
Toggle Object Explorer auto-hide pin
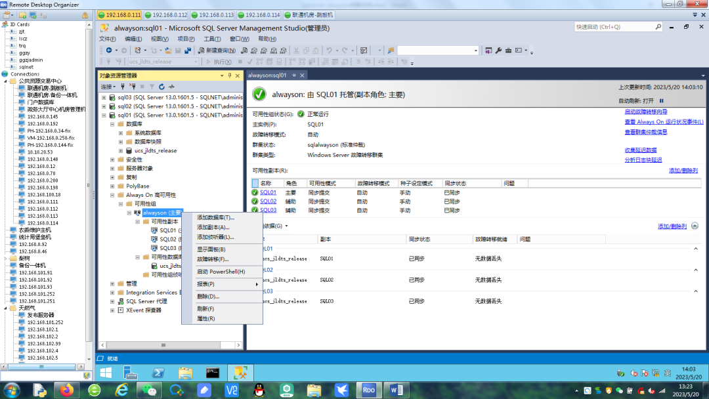[230, 75]
